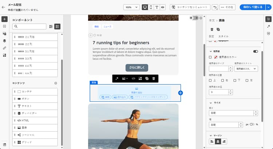
Task: Check the 左 border position checkbox
Action: click(x=247, y=81)
